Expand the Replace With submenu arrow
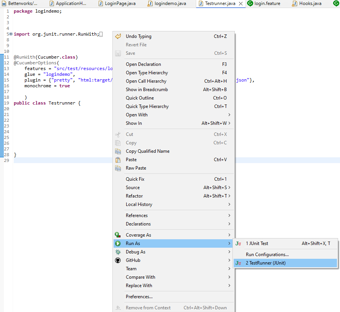Image resolution: width=340 pixels, height=312 pixels. [229, 286]
